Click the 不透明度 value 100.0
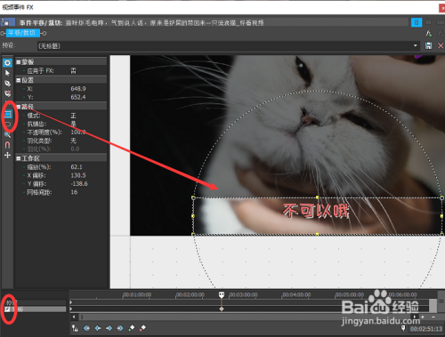Viewport: 445px width, 337px height. click(78, 132)
